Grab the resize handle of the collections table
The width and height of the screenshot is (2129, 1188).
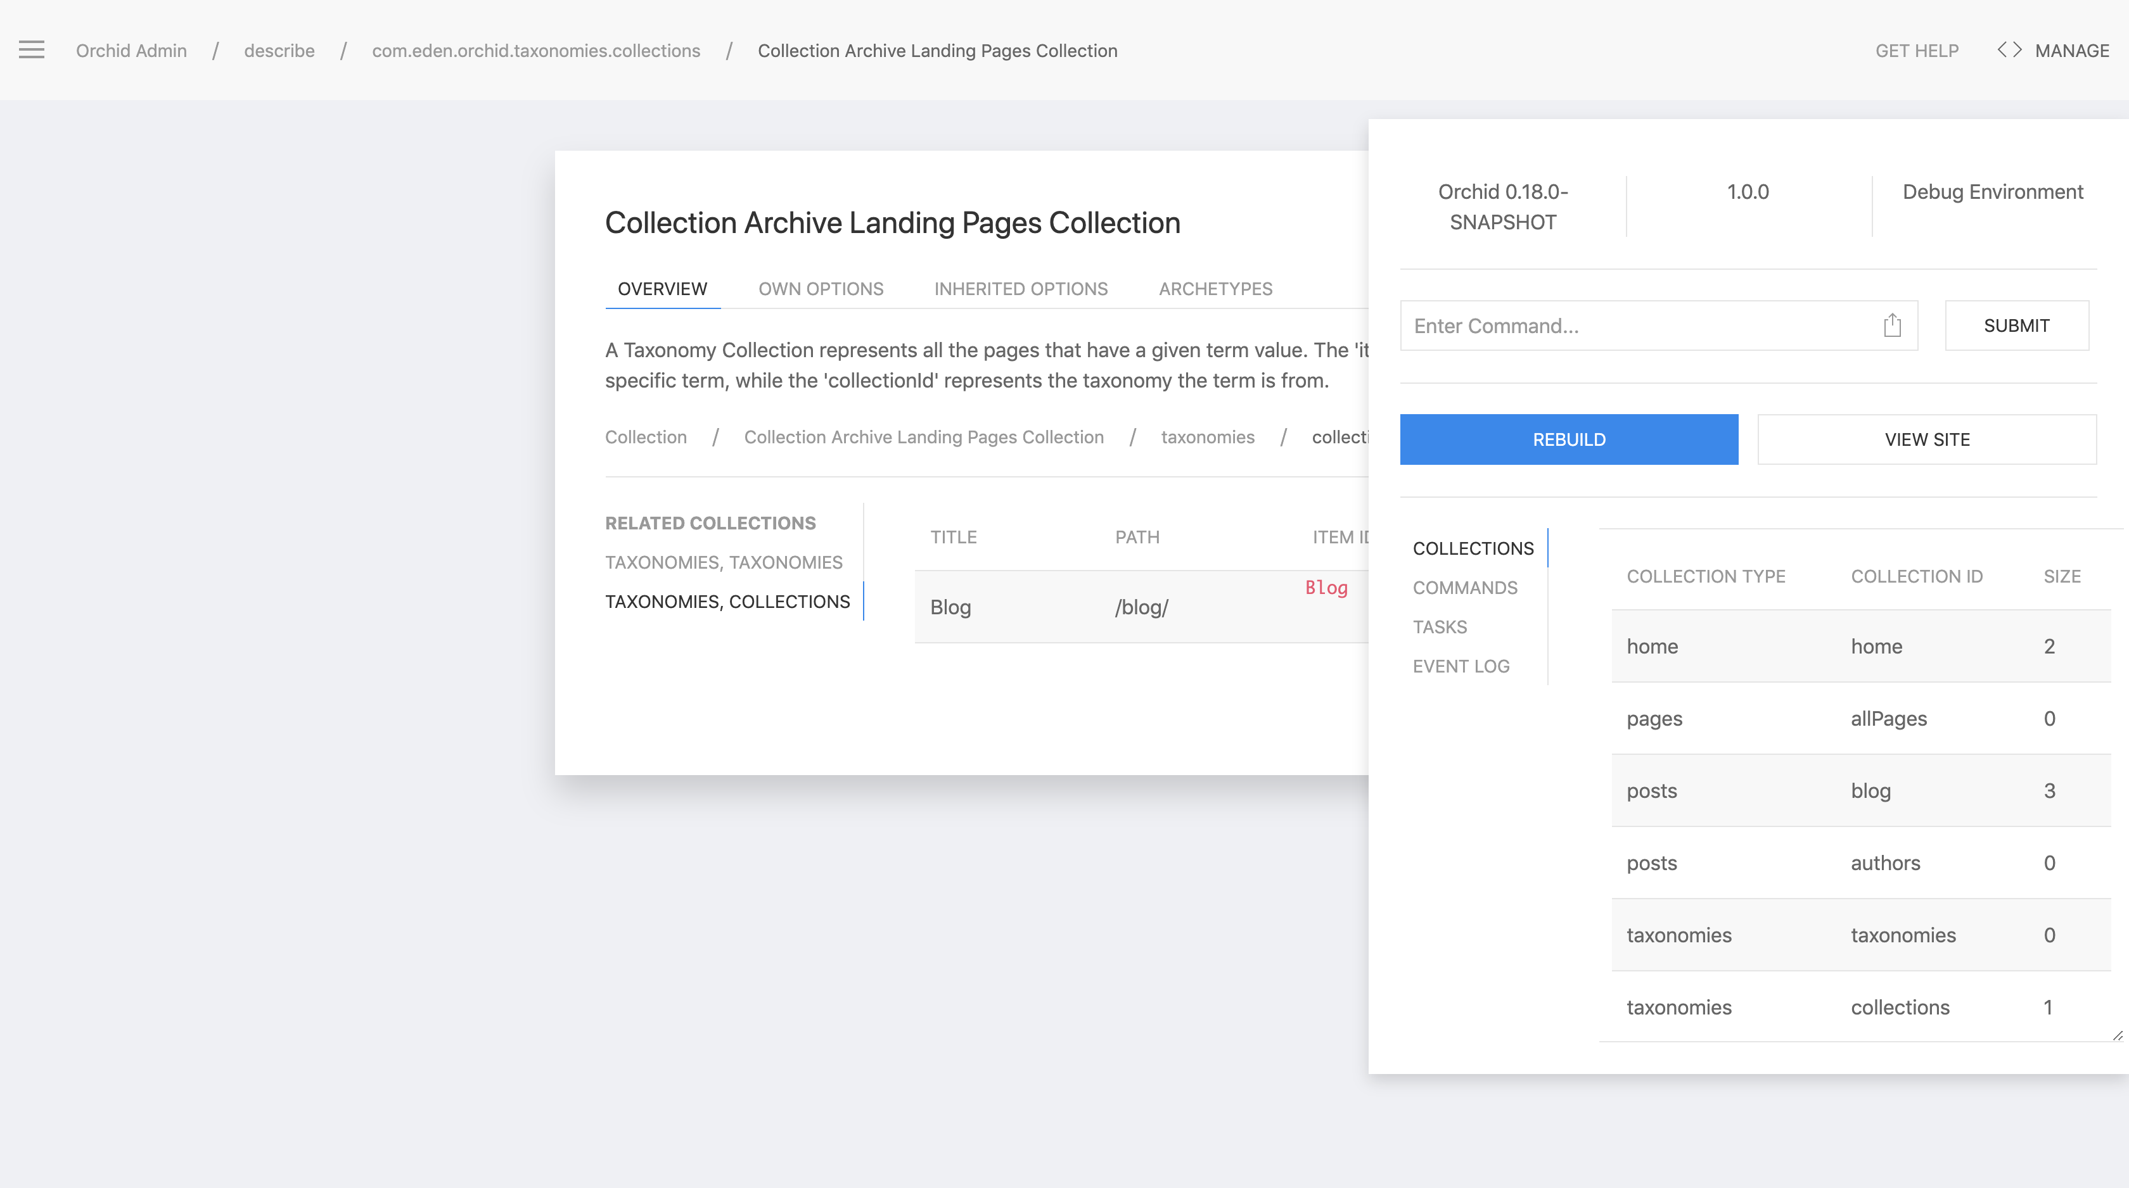[2116, 1035]
